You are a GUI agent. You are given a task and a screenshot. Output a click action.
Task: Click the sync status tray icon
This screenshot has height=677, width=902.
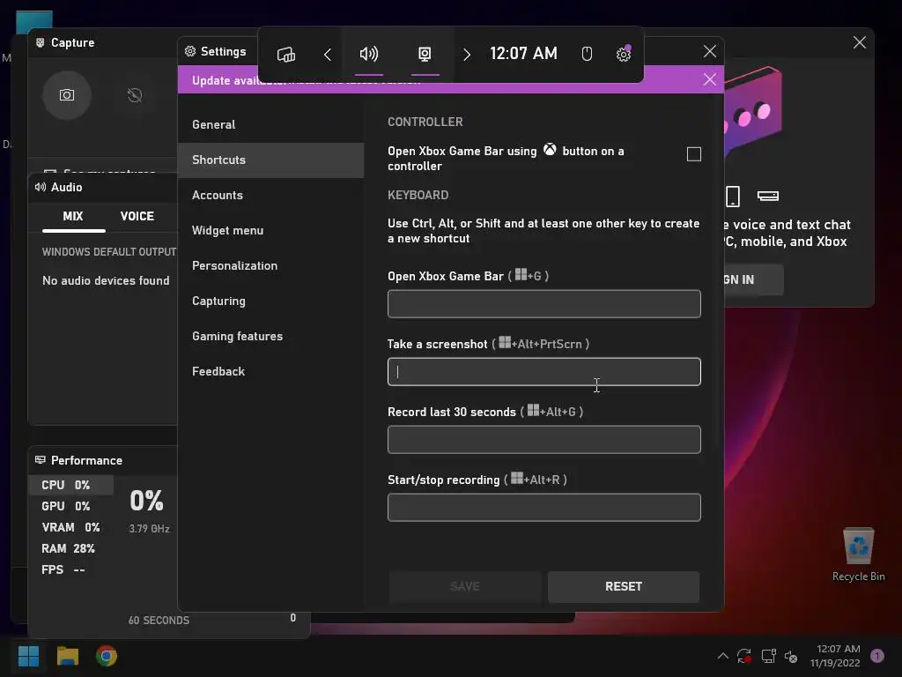coord(744,656)
